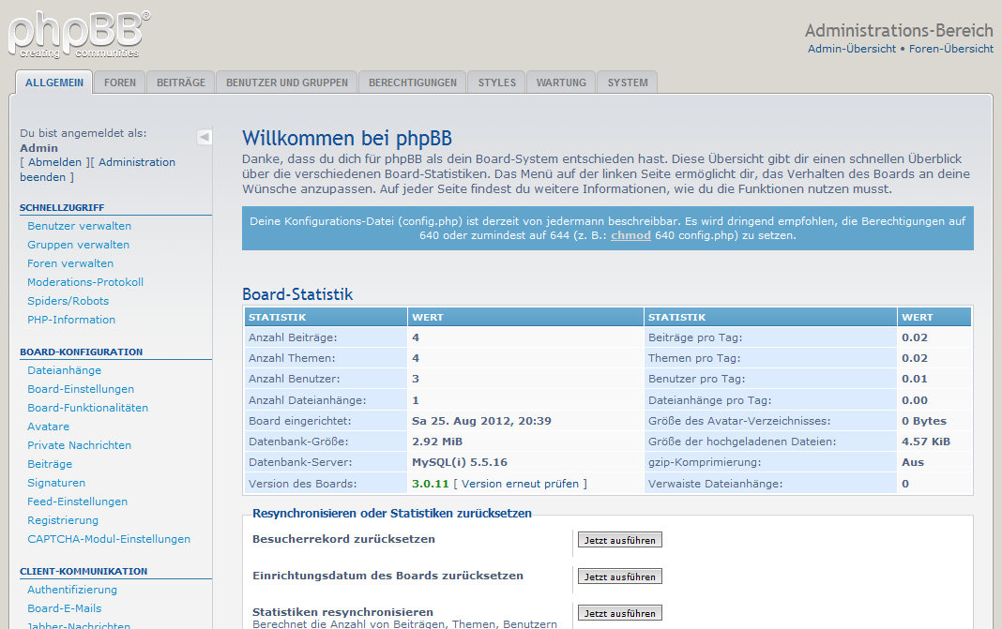Open the PHP-Information page
Image resolution: width=1002 pixels, height=629 pixels.
click(71, 320)
